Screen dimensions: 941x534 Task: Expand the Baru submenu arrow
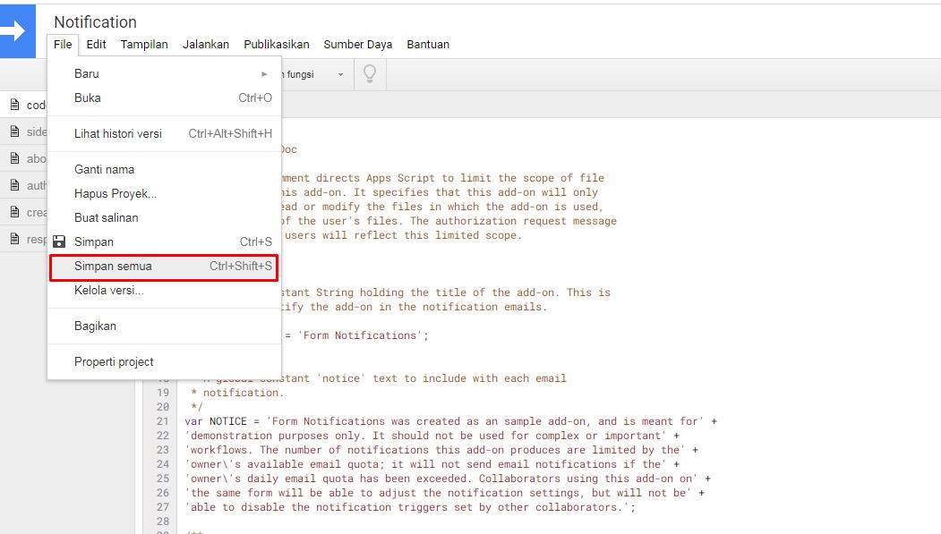[x=264, y=73]
